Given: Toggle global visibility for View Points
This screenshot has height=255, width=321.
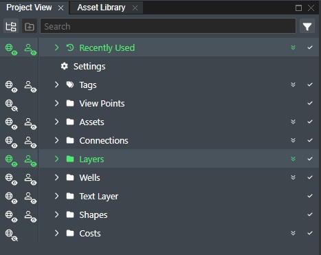Looking at the screenshot, I should pos(11,105).
